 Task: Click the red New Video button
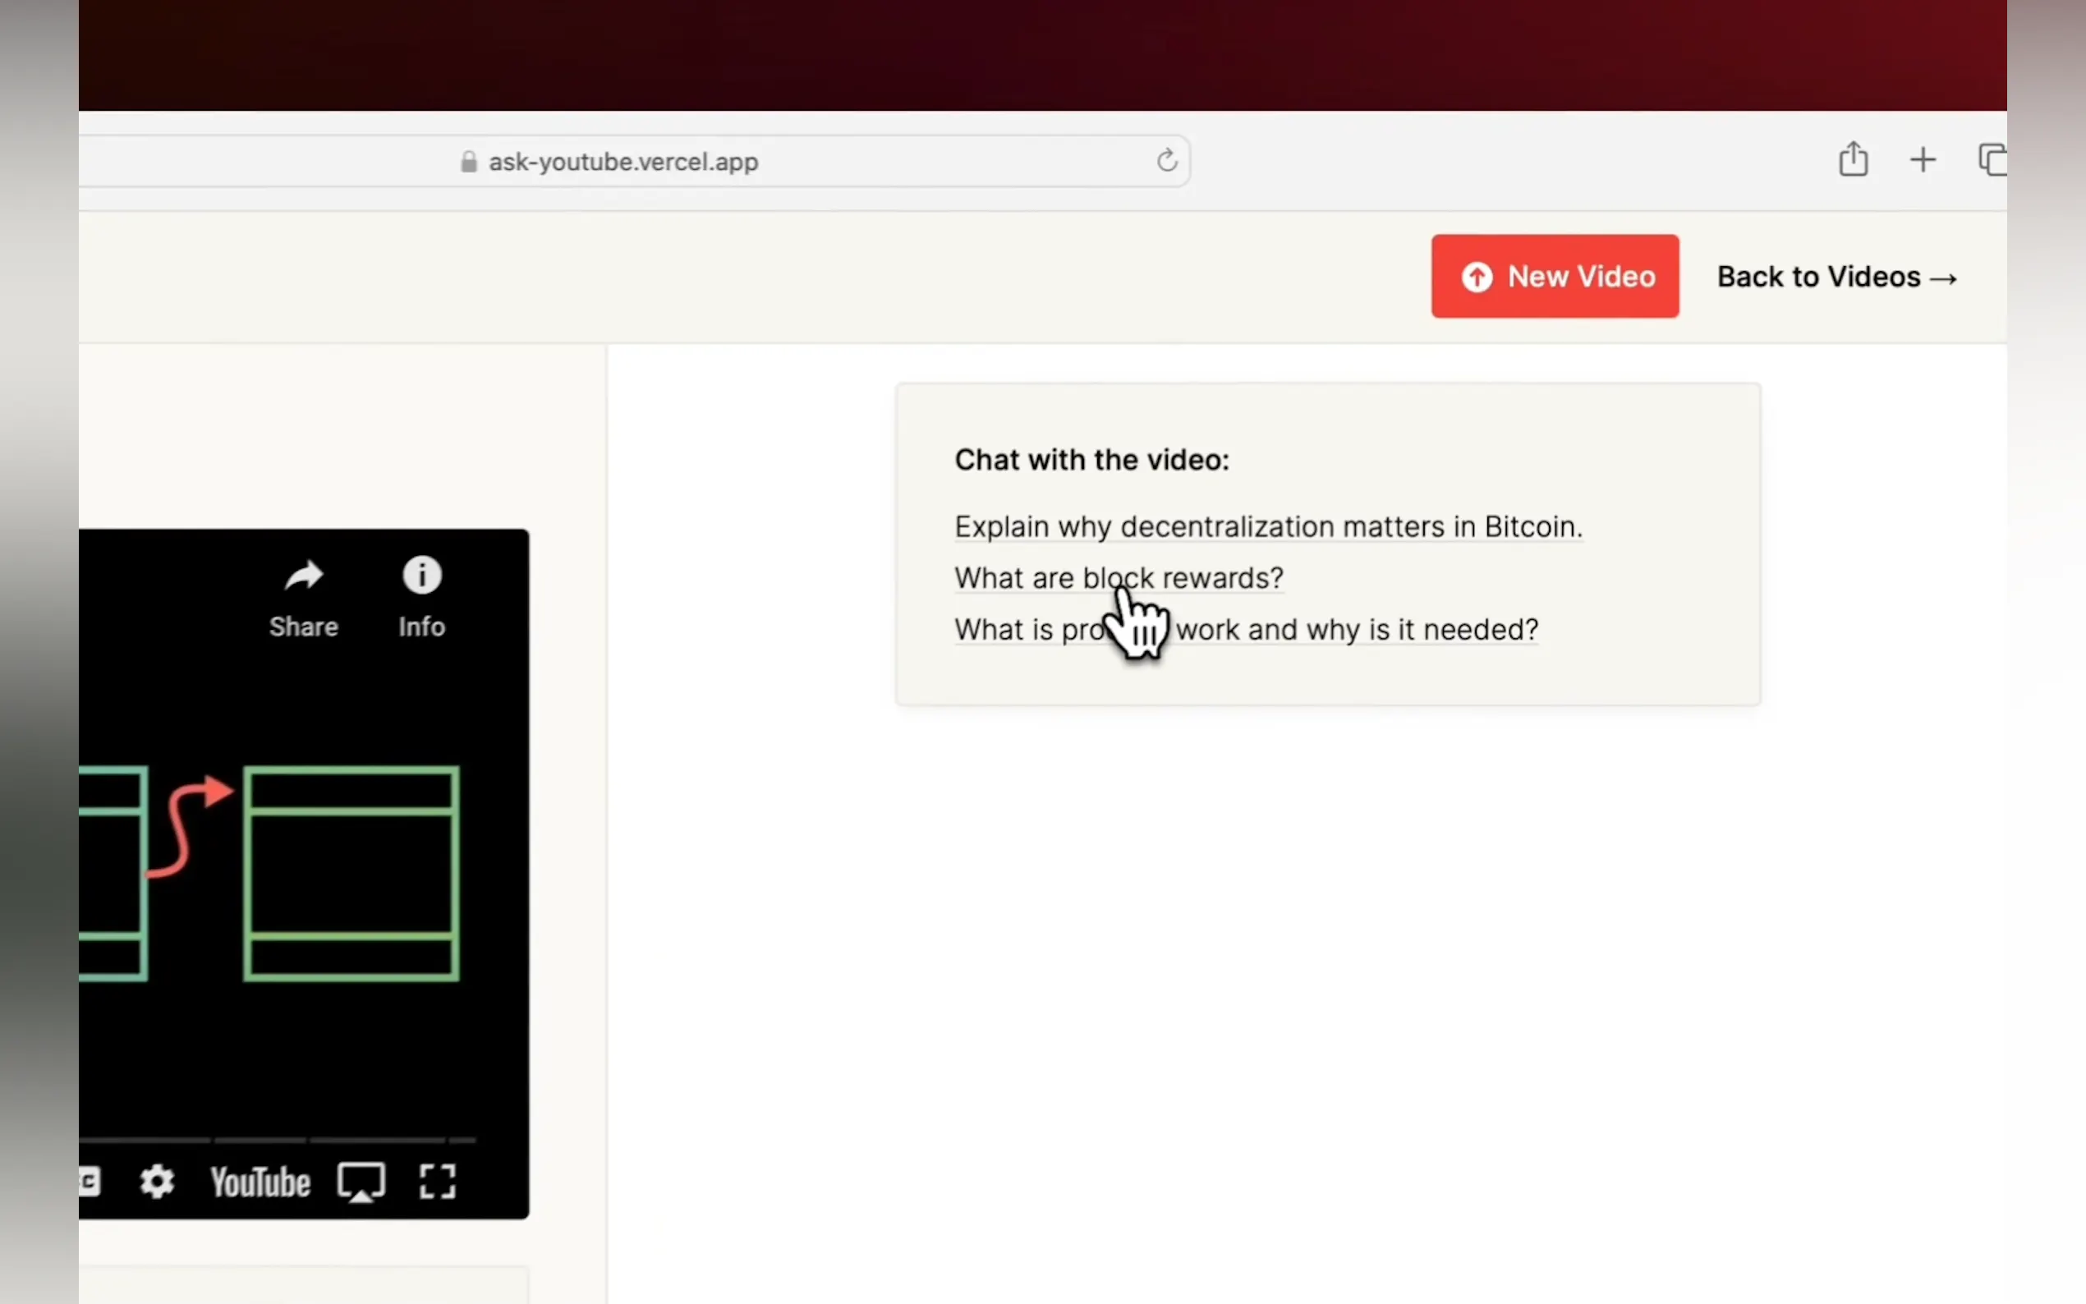point(1554,276)
